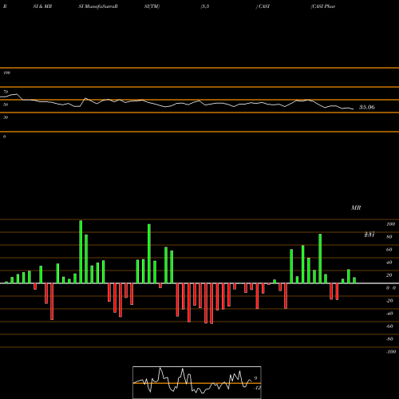The height and width of the screenshot is (399, 399).
Task: Click the overlapping MR value near 2.31
Action: 369,235
